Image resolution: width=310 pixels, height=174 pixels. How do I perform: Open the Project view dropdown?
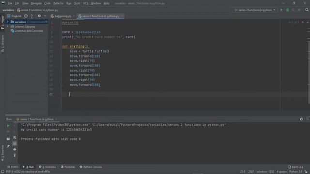14,16
